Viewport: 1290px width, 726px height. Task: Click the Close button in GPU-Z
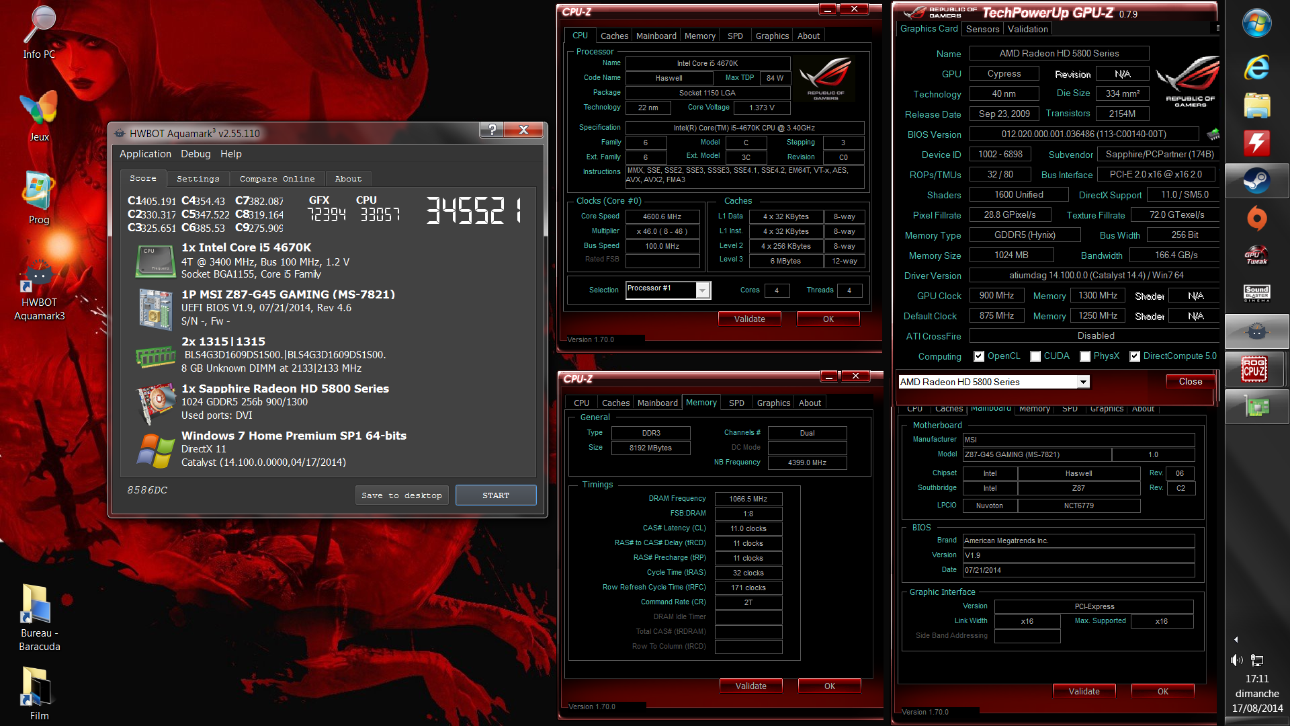[1190, 382]
